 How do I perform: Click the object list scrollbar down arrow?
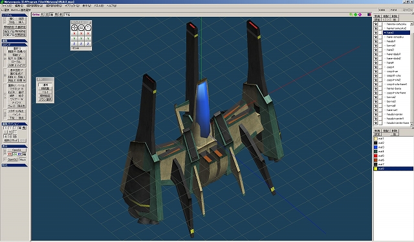[x=411, y=125]
